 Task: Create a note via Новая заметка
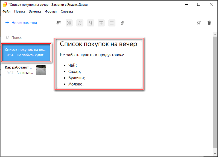click(21, 23)
